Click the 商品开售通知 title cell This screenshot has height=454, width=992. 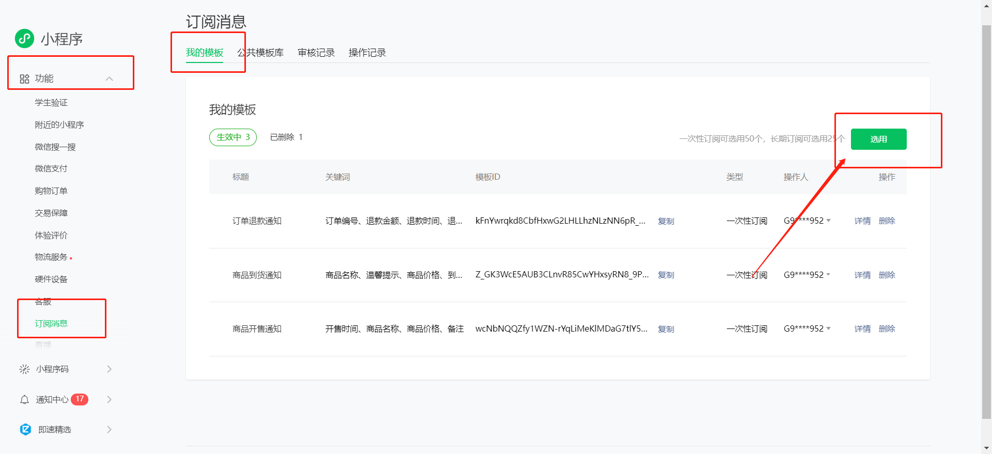tap(257, 329)
